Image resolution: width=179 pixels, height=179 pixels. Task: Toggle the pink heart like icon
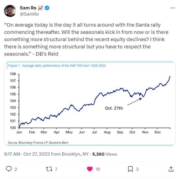tap(89, 169)
